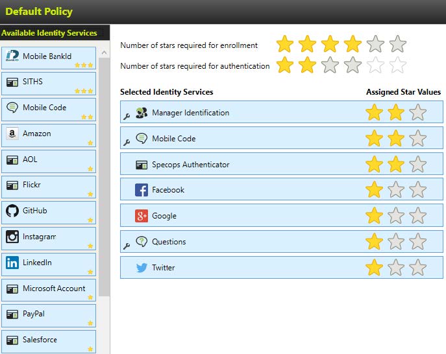446x354 pixels.
Task: Select the Microsoft Account label
Action: click(54, 289)
